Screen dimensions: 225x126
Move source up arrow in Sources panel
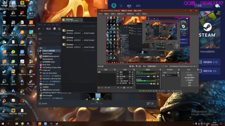[x=128, y=88]
